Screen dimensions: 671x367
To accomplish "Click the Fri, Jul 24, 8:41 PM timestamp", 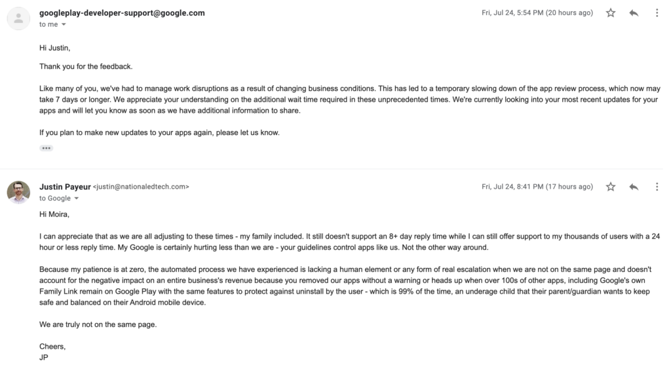I will coord(537,187).
